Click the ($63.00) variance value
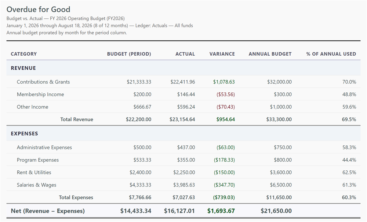This screenshot has height=222, width=367. tap(226, 148)
